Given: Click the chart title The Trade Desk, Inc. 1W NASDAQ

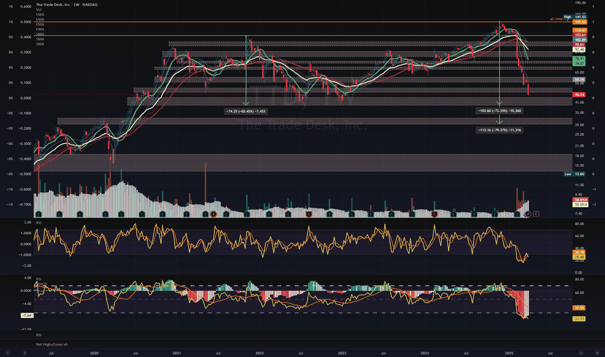Looking at the screenshot, I should click(x=67, y=5).
